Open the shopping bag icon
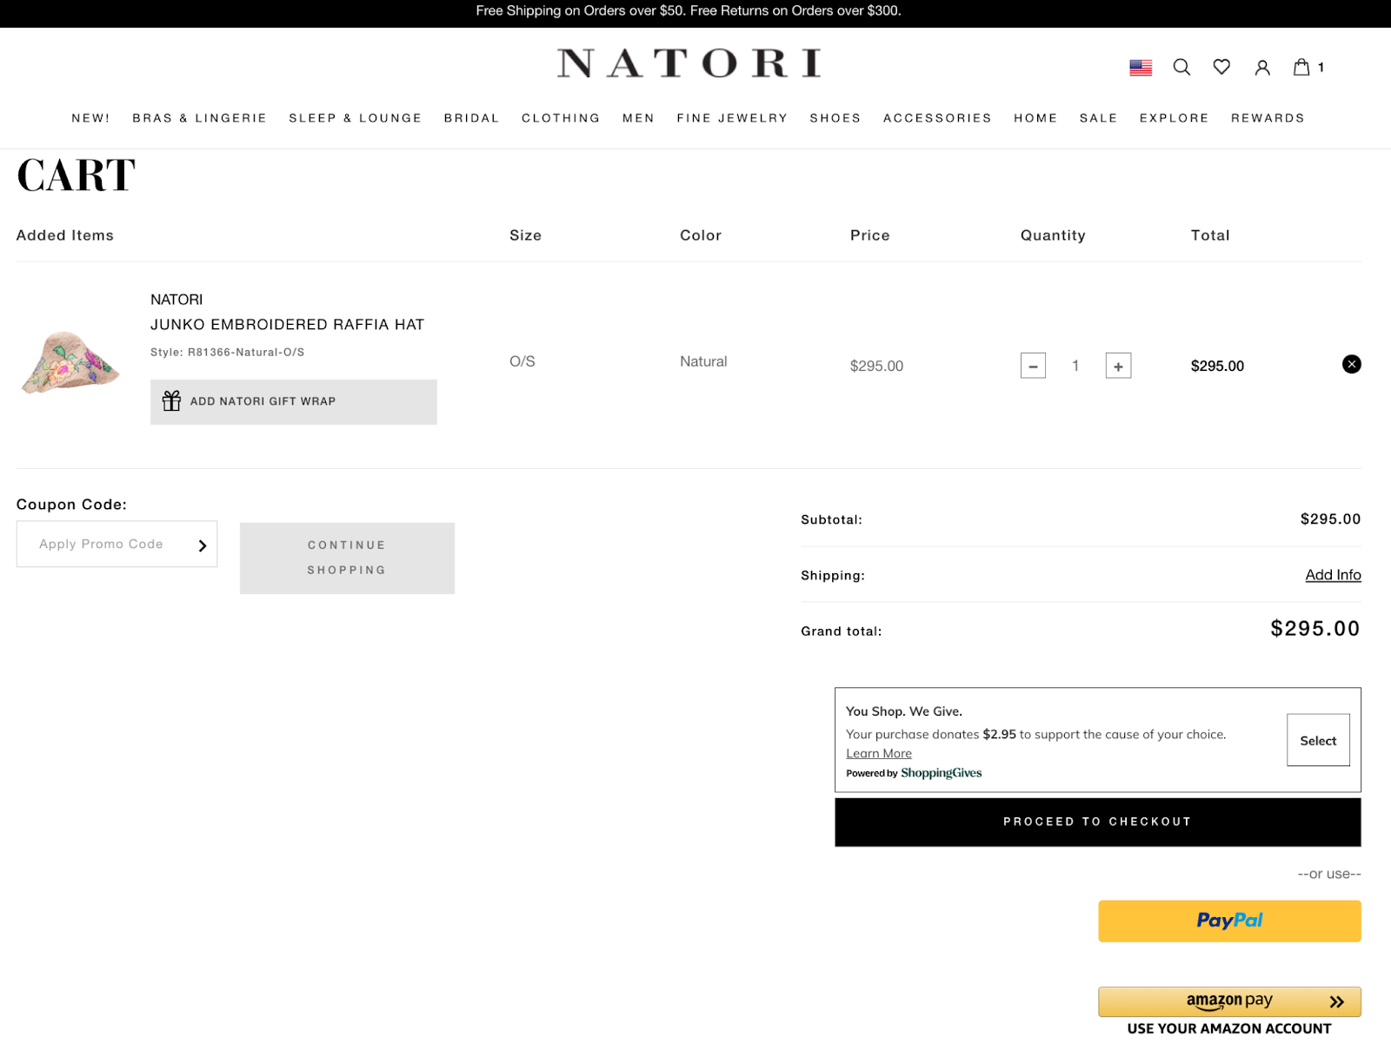The height and width of the screenshot is (1044, 1391). click(1301, 67)
